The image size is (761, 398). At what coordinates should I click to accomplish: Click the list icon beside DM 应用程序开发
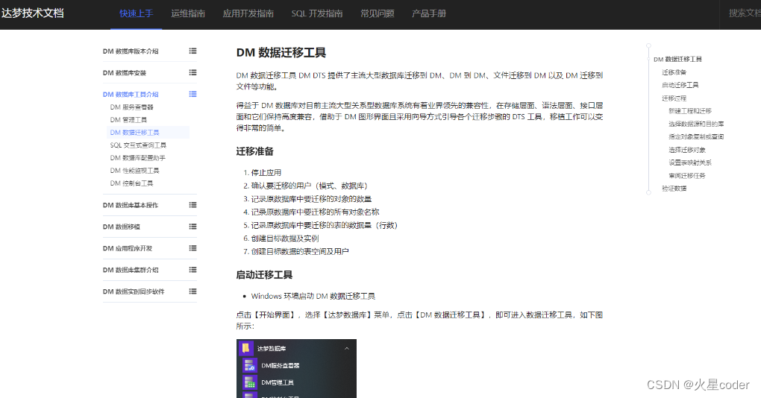[x=192, y=248]
